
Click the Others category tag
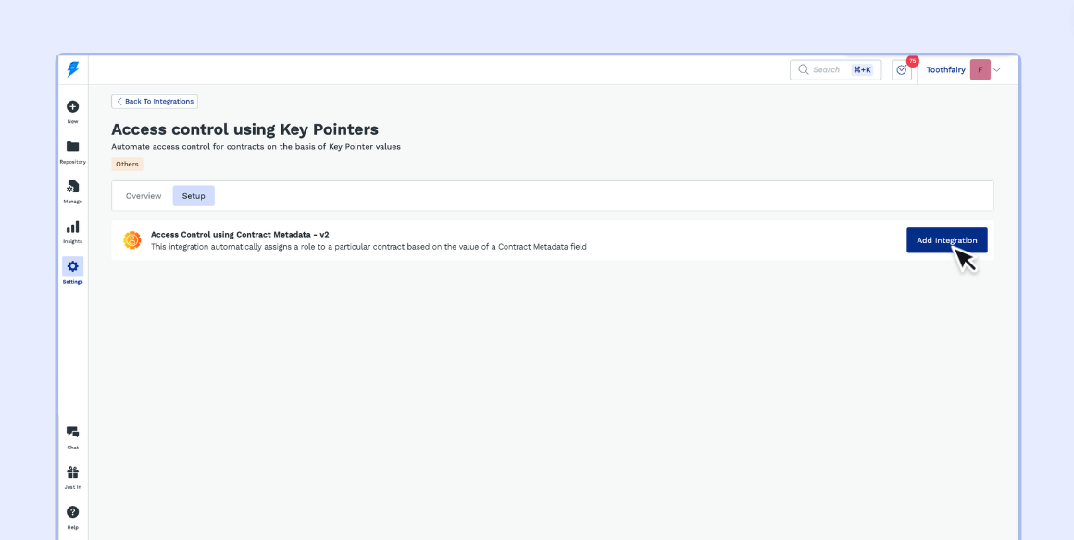pyautogui.click(x=127, y=165)
